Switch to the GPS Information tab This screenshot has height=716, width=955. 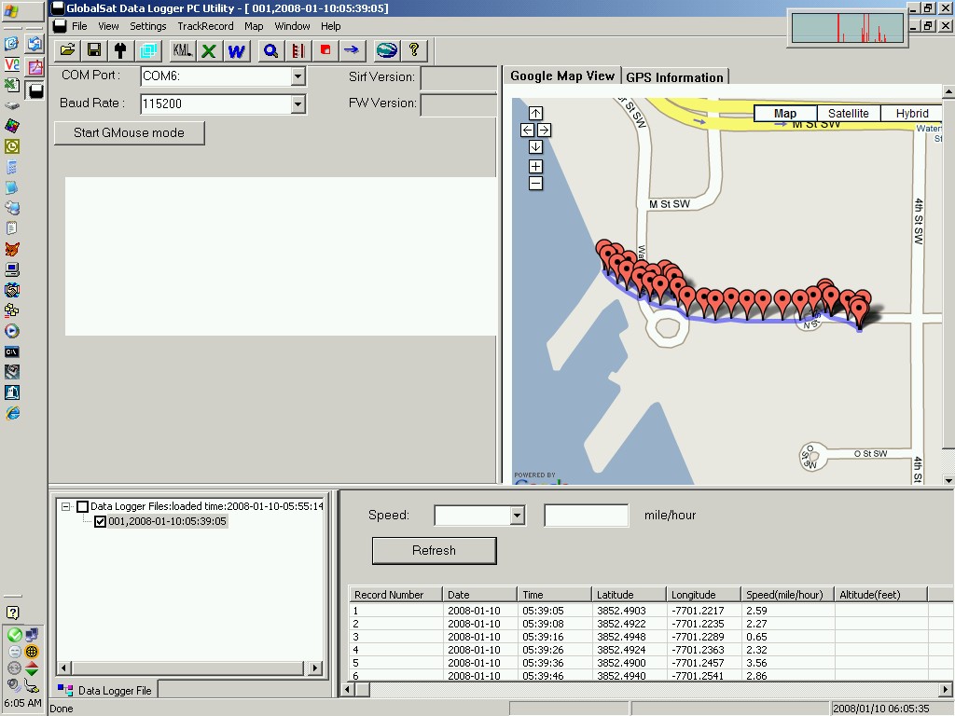click(674, 77)
